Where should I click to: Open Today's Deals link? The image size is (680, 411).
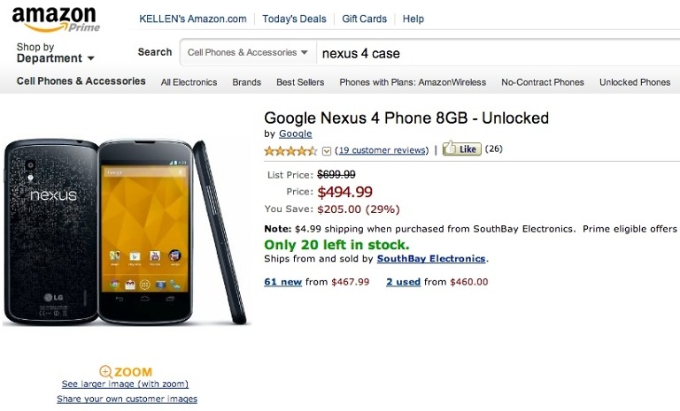294,19
